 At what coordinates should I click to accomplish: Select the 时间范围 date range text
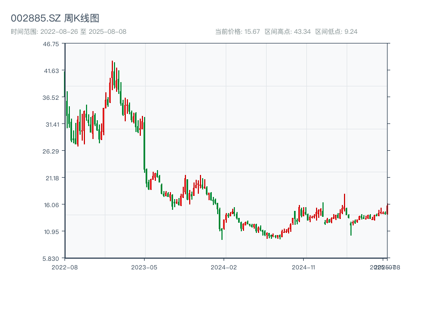(x=68, y=32)
